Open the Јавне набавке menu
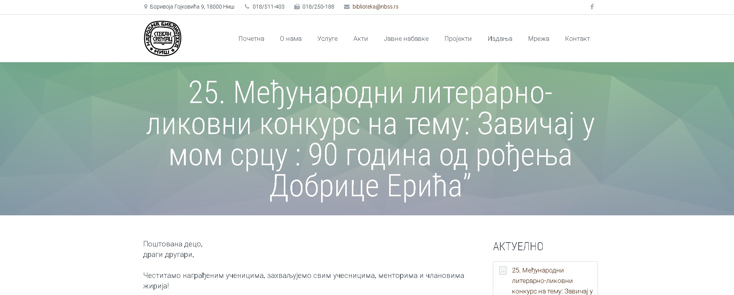The width and height of the screenshot is (734, 295). click(x=406, y=38)
